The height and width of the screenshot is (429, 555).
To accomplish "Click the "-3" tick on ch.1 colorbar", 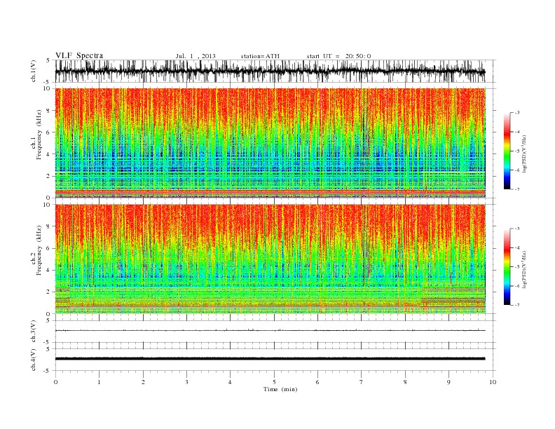I will pos(517,113).
